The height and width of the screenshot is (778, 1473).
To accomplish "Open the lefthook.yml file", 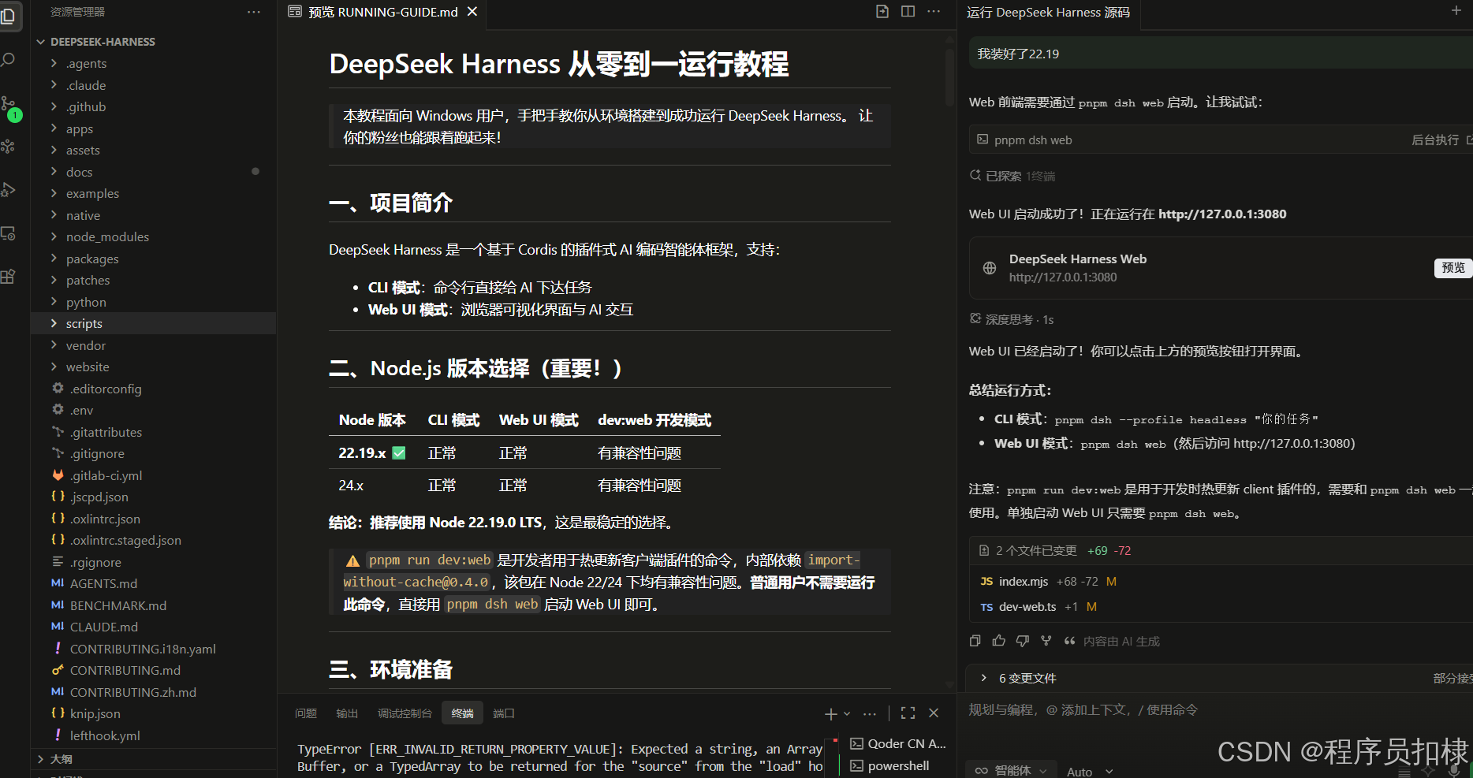I will [x=105, y=735].
